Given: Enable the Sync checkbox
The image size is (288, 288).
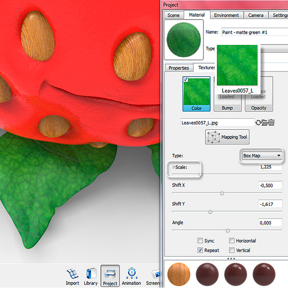Looking at the screenshot, I should click(200, 240).
